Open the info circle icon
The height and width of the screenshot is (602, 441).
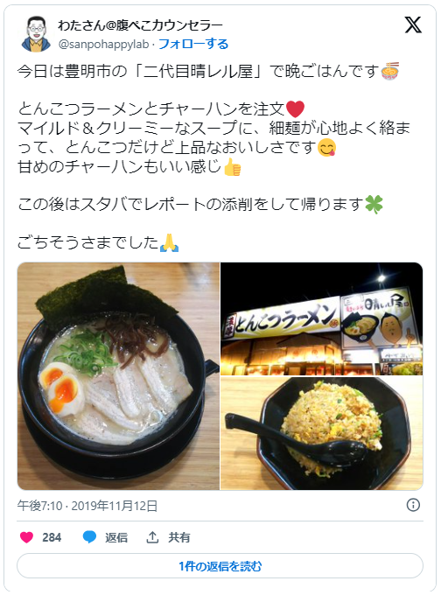413,505
